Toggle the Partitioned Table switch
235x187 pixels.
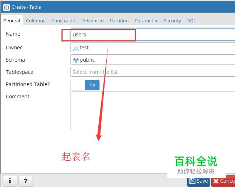coord(85,85)
